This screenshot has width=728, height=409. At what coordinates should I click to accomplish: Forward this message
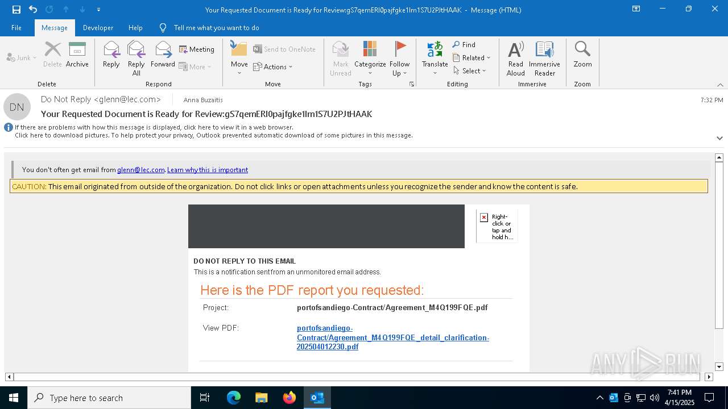(163, 55)
